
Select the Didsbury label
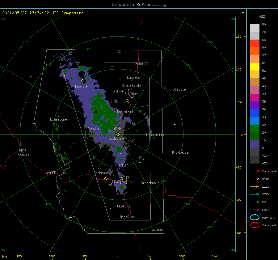point(117,139)
